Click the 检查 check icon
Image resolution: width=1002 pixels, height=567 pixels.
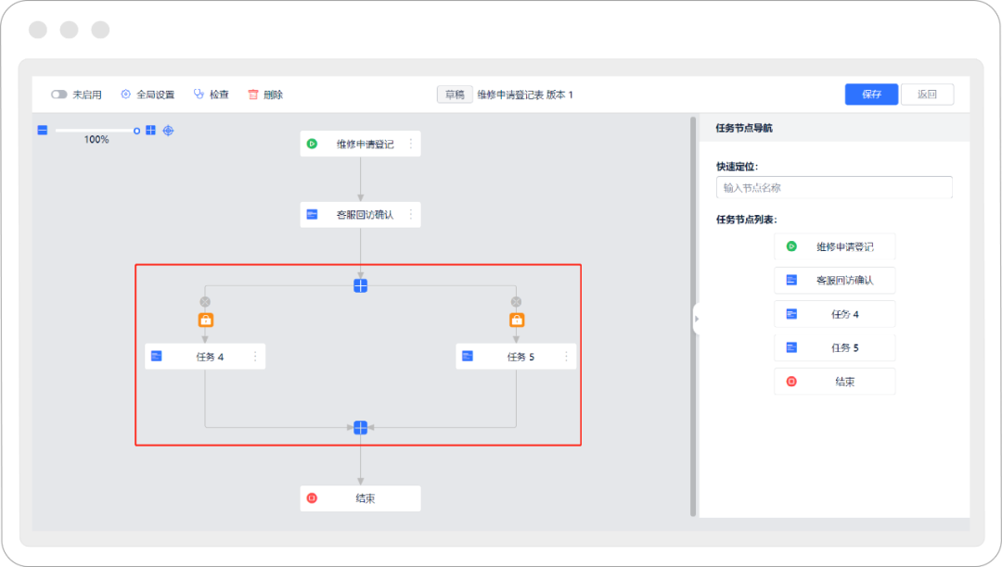coord(199,94)
